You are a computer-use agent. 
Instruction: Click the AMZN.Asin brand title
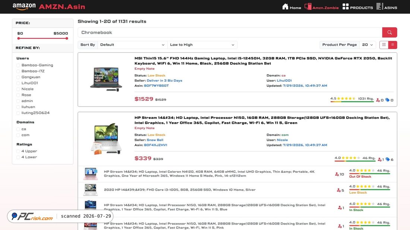coord(62,7)
